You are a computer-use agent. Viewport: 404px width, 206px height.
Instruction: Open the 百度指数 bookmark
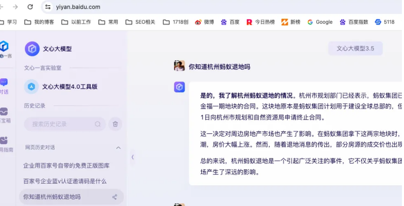[x=354, y=22]
